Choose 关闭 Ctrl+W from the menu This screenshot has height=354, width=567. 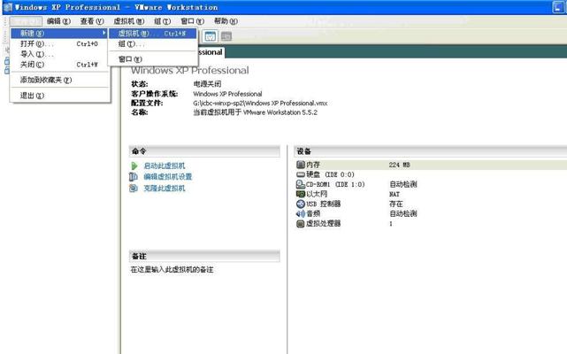(x=59, y=65)
